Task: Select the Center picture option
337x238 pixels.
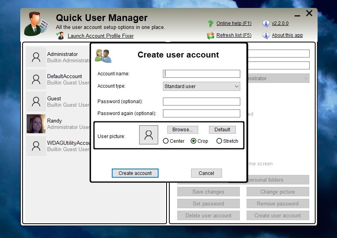Action: coord(165,141)
